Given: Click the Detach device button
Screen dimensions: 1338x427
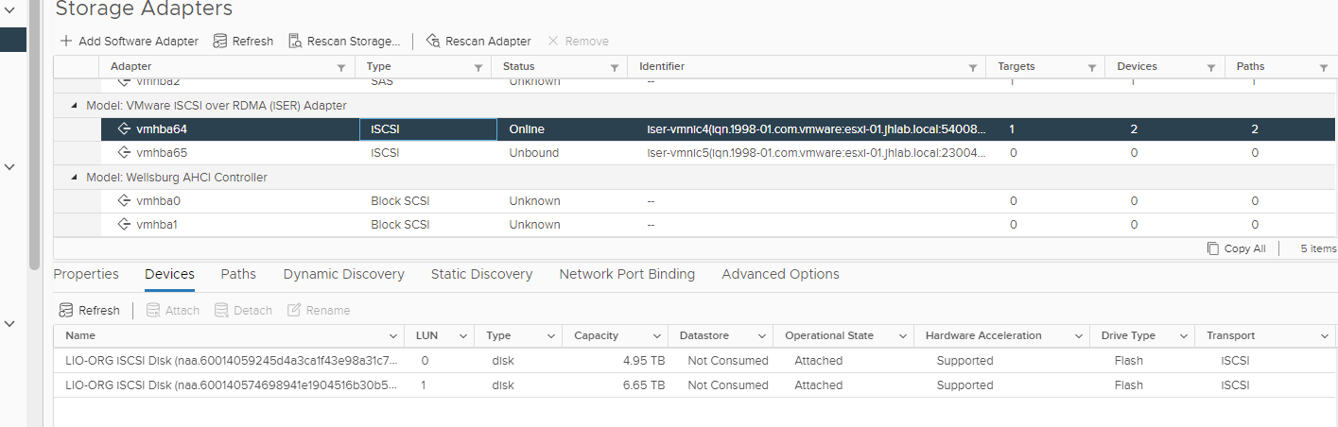Looking at the screenshot, I should point(243,310).
